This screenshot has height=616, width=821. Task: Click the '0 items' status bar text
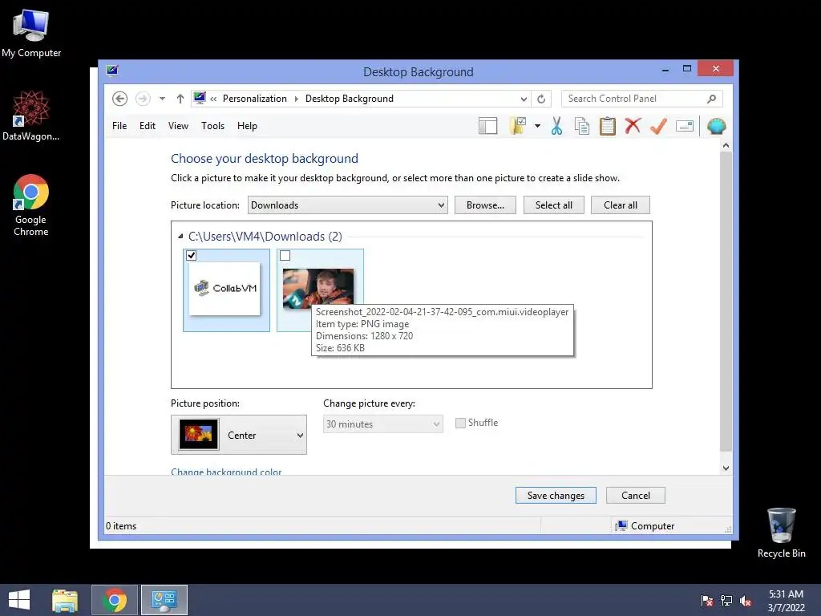point(121,526)
